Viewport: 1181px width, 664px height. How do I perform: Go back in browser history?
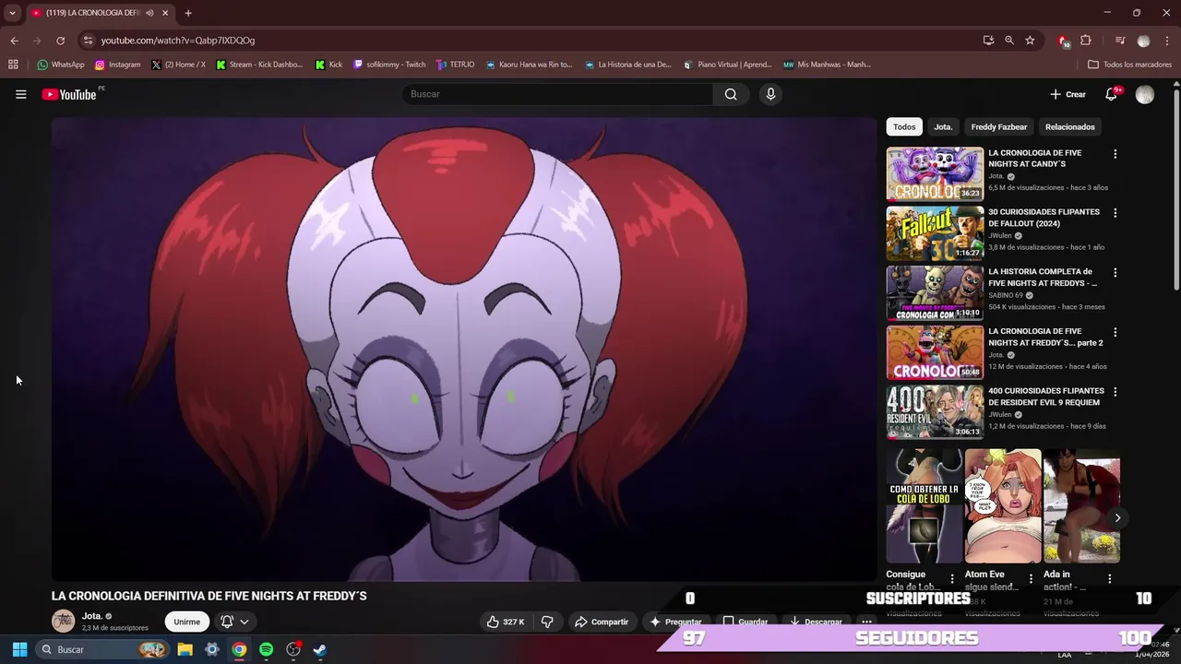pos(14,41)
